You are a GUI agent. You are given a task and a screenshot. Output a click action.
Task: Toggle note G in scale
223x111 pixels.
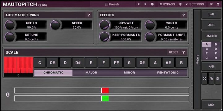[x=129, y=62]
